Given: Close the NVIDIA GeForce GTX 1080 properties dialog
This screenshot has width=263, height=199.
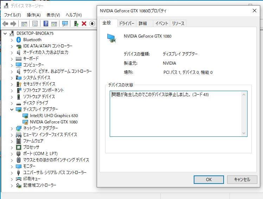Looking at the screenshot, I should pos(255,11).
